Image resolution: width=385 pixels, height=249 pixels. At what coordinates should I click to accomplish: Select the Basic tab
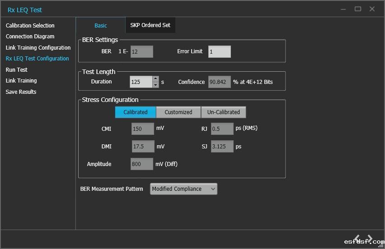[101, 26]
